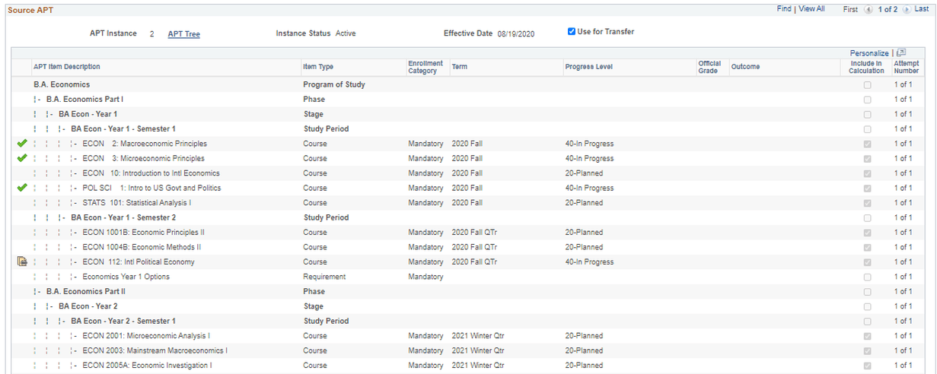
Task: Select the BA Econ - Year 2 stage row
Action: click(88, 306)
